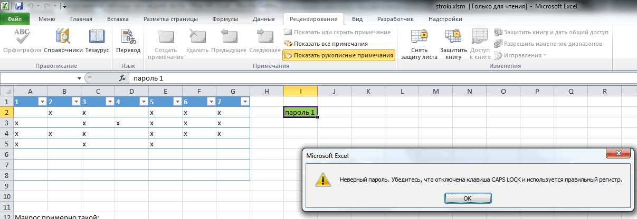Screen dimensions: 637x219
Task: Click the Save icon in quick access toolbar
Action: coord(19,6)
